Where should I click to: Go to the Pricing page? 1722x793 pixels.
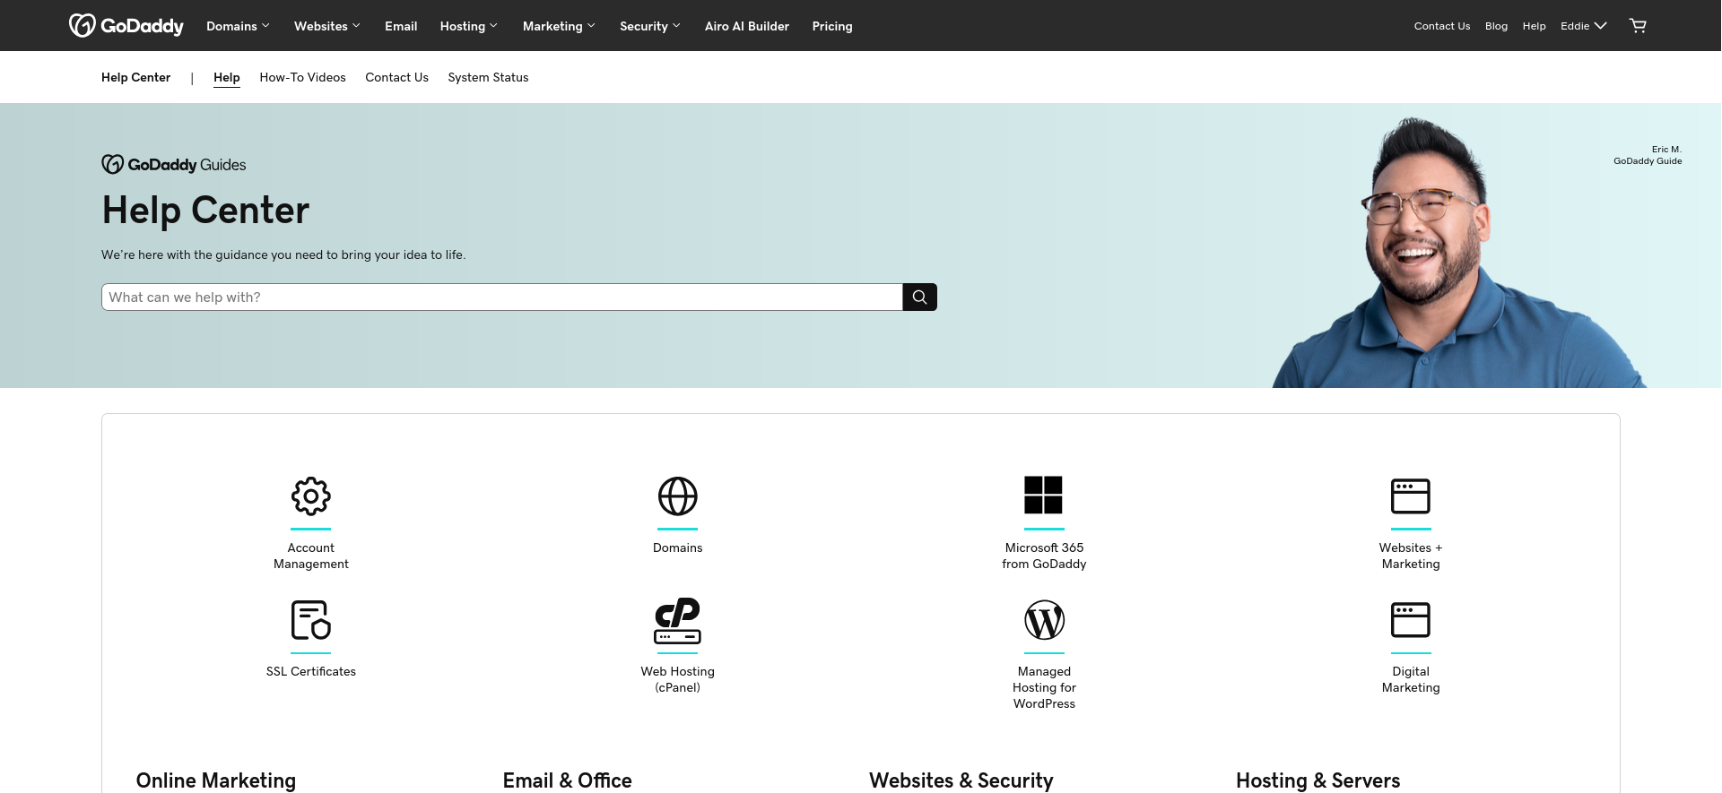(x=832, y=26)
